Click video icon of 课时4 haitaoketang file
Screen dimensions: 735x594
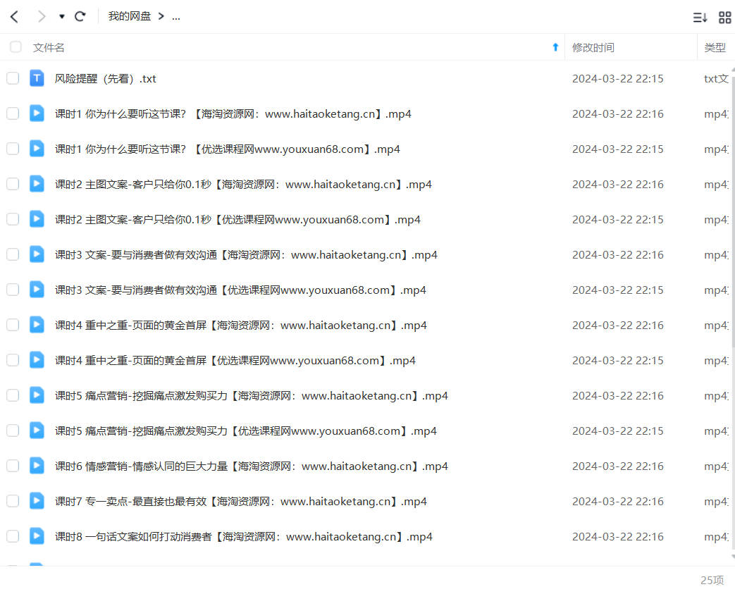tap(37, 324)
